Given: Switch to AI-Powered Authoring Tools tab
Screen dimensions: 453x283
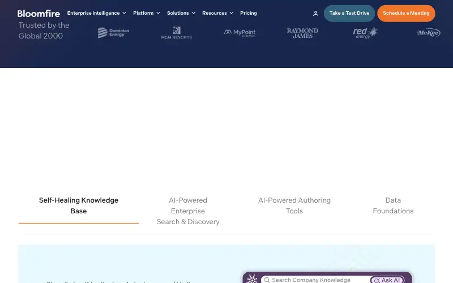Looking at the screenshot, I should click(x=294, y=205).
